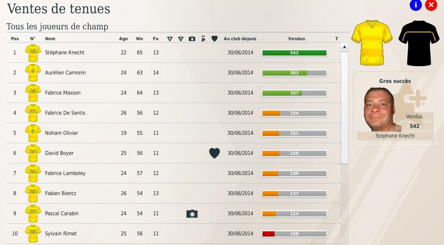
Task: Click Sylvain Rimet's number 25 jersey
Action: coord(33,234)
